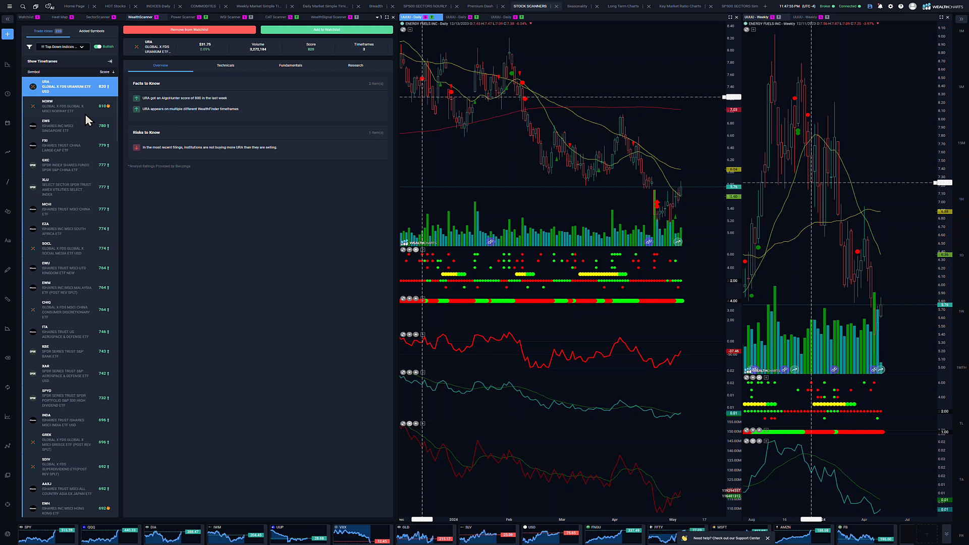The image size is (969, 545).
Task: Click the Daily chart time-axis slider handle
Action: (x=422, y=519)
